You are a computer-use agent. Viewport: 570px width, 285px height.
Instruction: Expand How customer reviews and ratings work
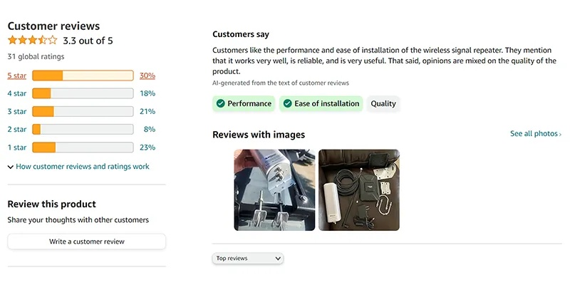(78, 167)
